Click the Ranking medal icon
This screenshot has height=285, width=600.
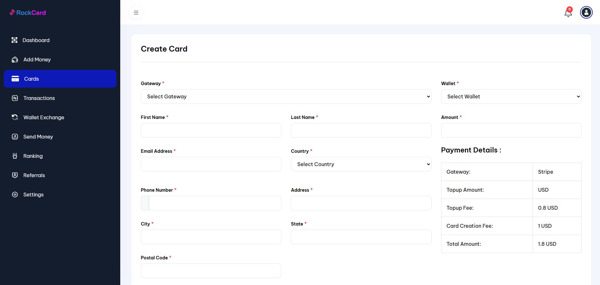pyautogui.click(x=15, y=156)
